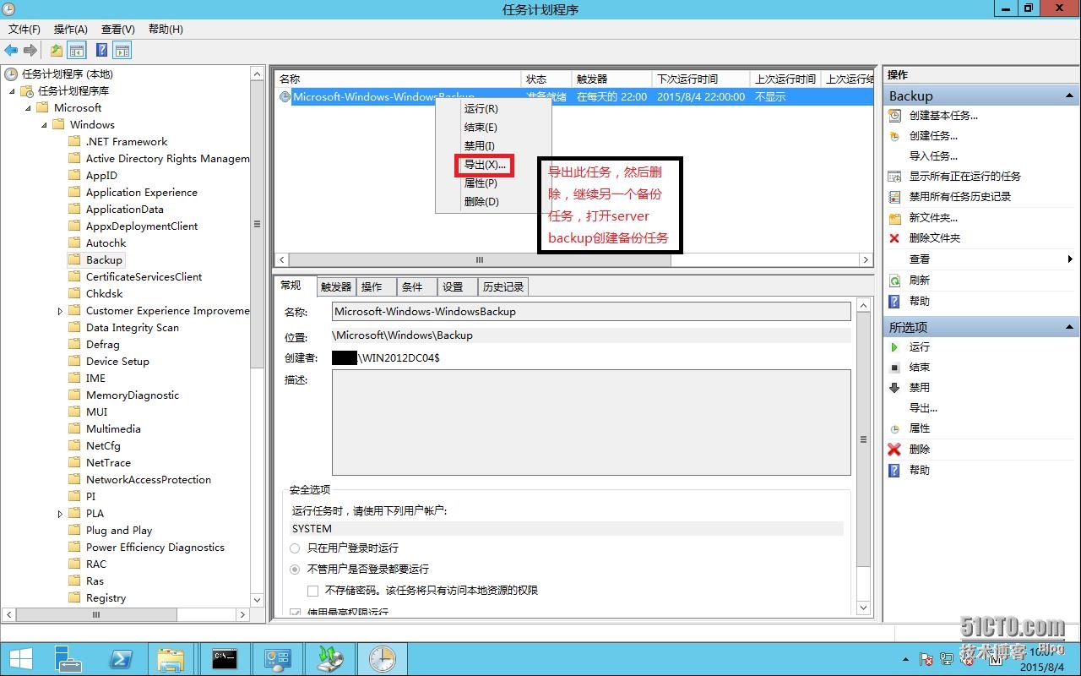Click 导出... under 所选项
The height and width of the screenshot is (676, 1081).
coord(923,408)
